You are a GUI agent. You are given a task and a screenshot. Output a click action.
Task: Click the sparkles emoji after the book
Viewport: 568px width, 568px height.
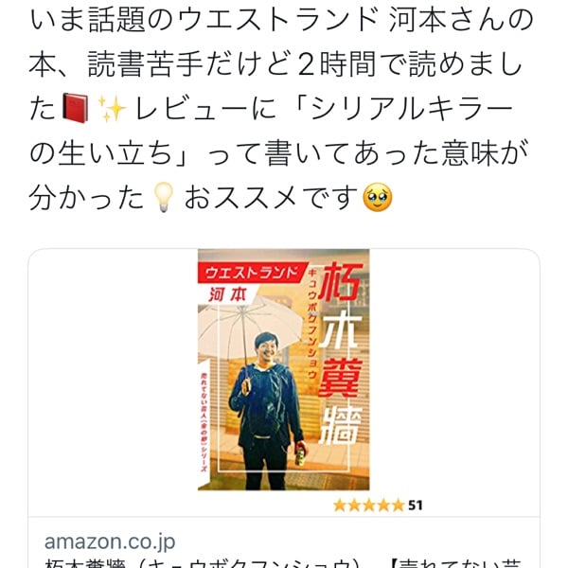tap(112, 108)
